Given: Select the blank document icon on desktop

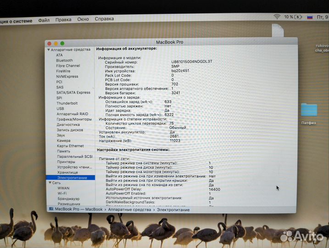Looking at the screenshot, I should 278,30.
